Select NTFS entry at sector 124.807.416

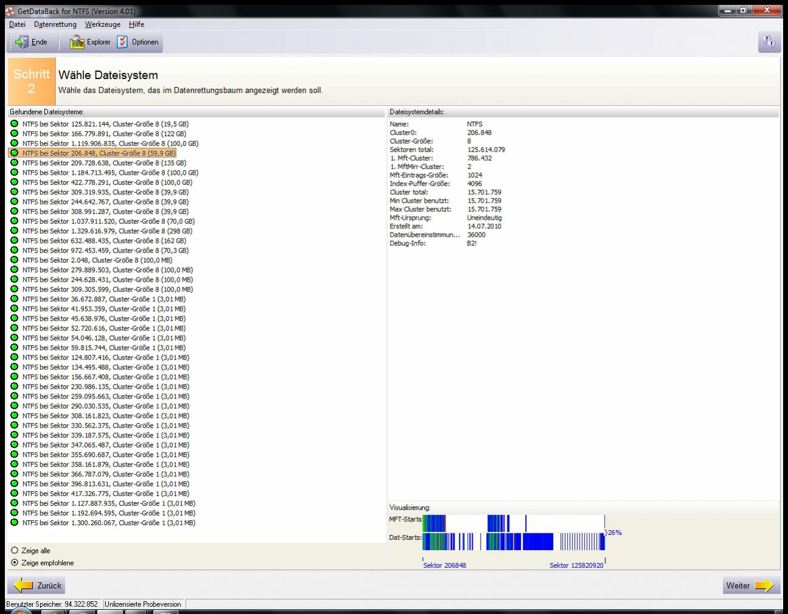(106, 357)
